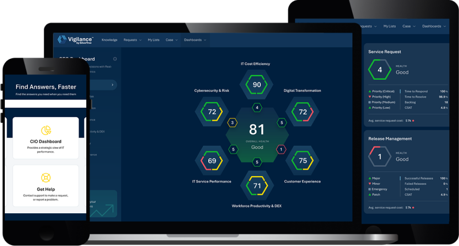Click CSAT in the Release Management card
This screenshot has width=459, height=246.
click(426, 194)
